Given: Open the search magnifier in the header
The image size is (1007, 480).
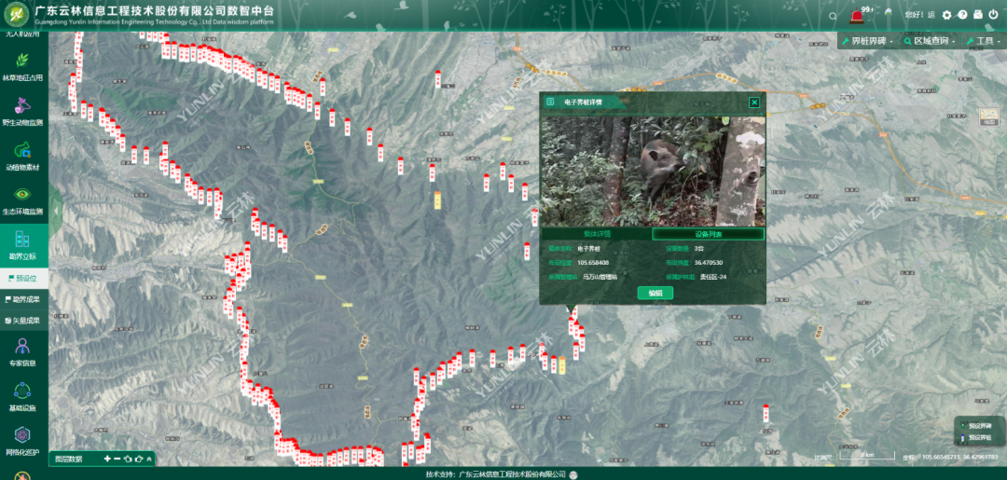Looking at the screenshot, I should click(833, 16).
